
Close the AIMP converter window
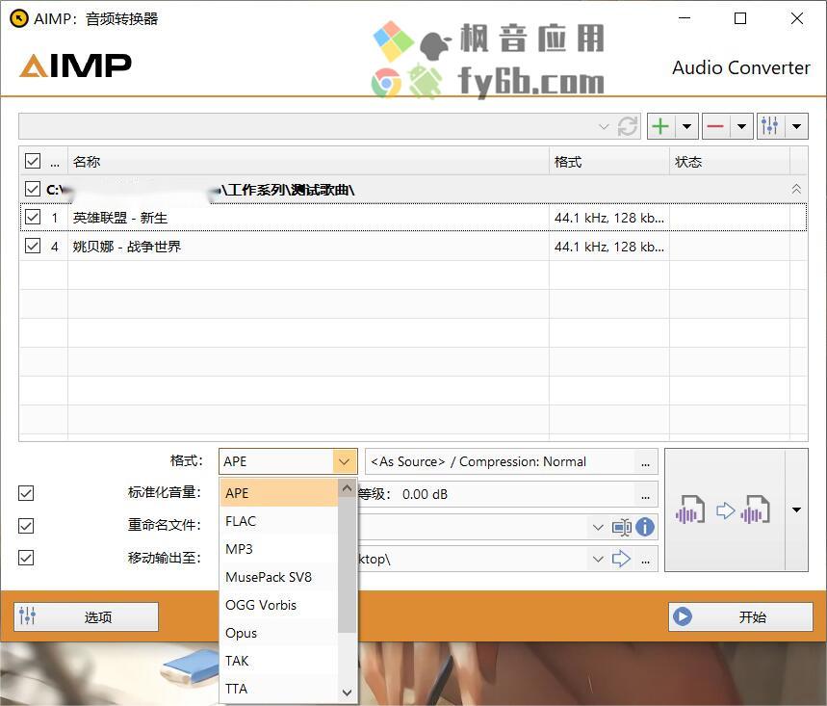coord(797,18)
